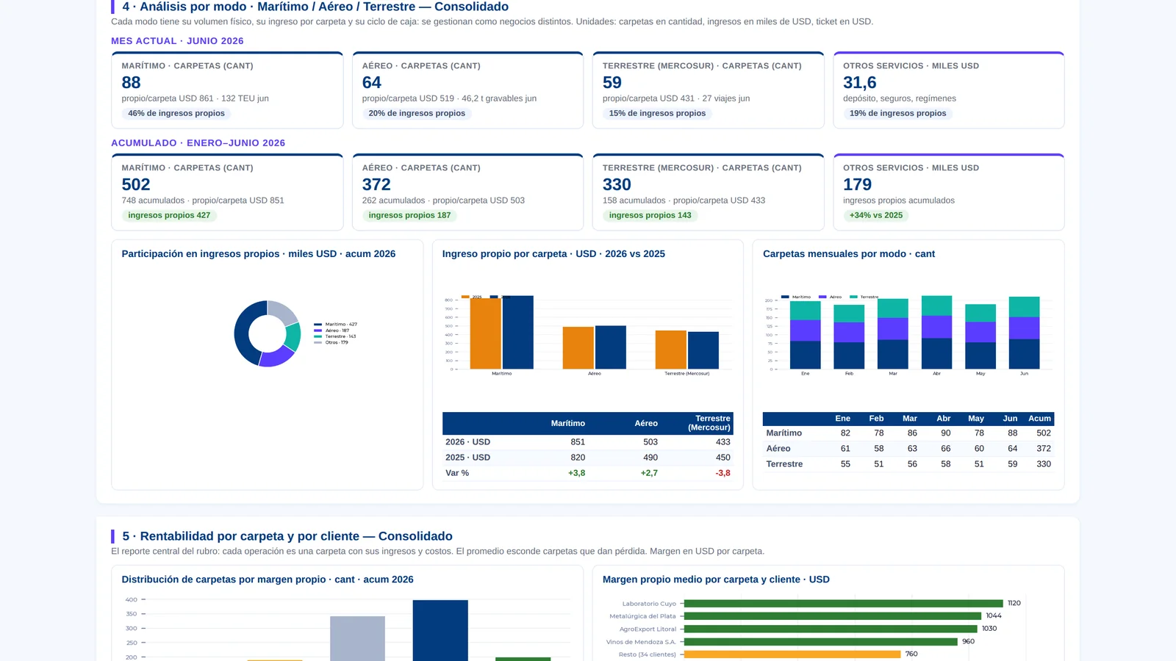Click the 'ingresos propios 187' badge
This screenshot has width=1176, height=661.
(x=409, y=215)
